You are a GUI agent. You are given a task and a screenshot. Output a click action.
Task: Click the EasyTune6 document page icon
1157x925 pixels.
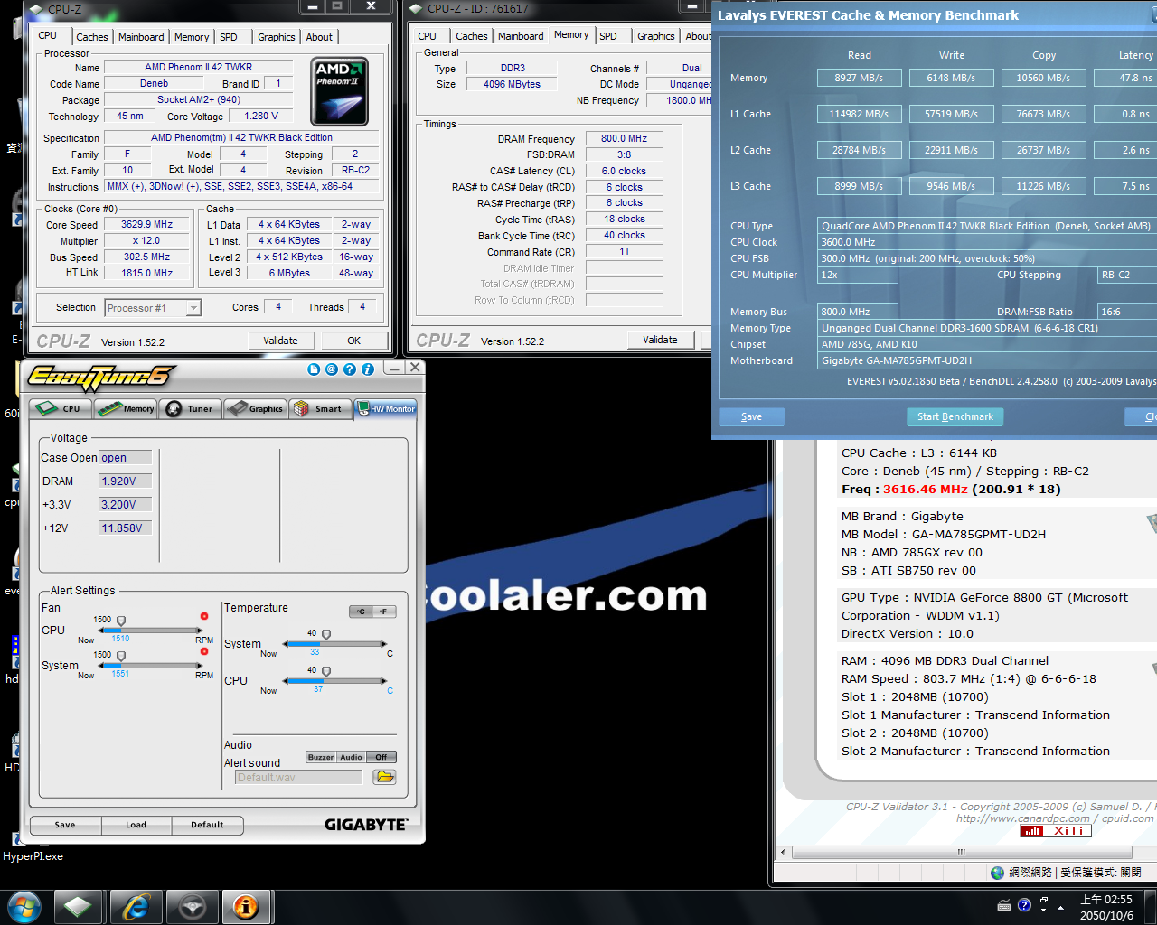pyautogui.click(x=314, y=369)
